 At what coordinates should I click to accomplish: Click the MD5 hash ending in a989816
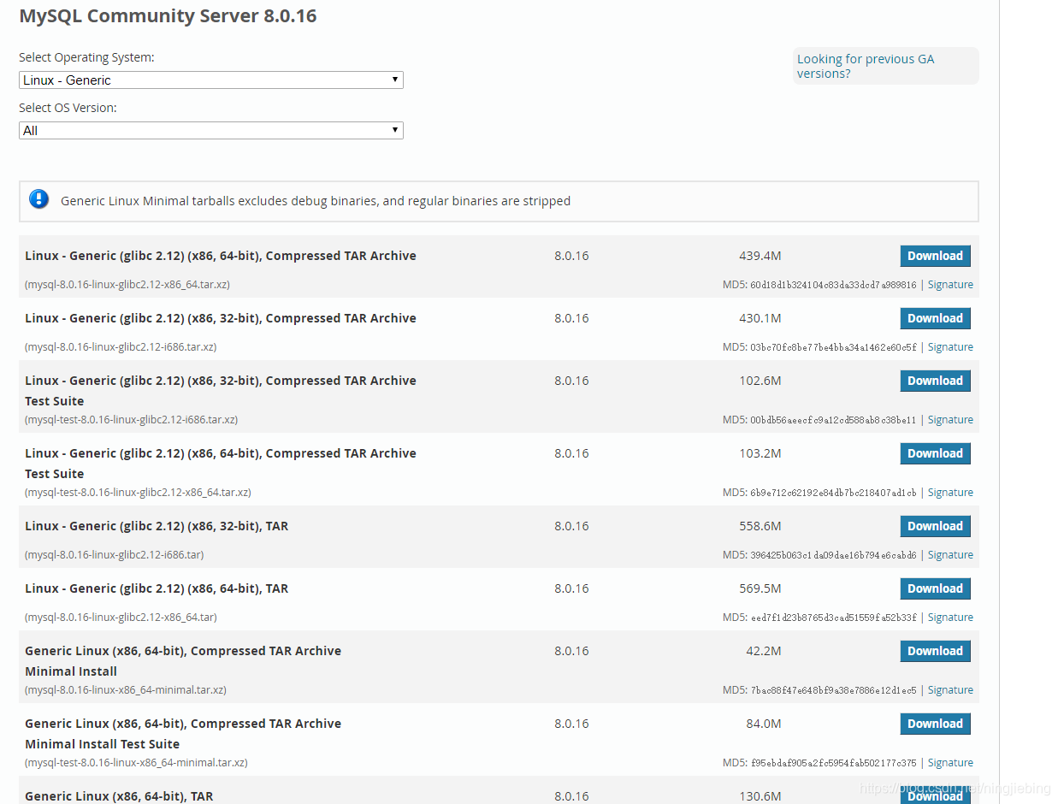(x=833, y=285)
